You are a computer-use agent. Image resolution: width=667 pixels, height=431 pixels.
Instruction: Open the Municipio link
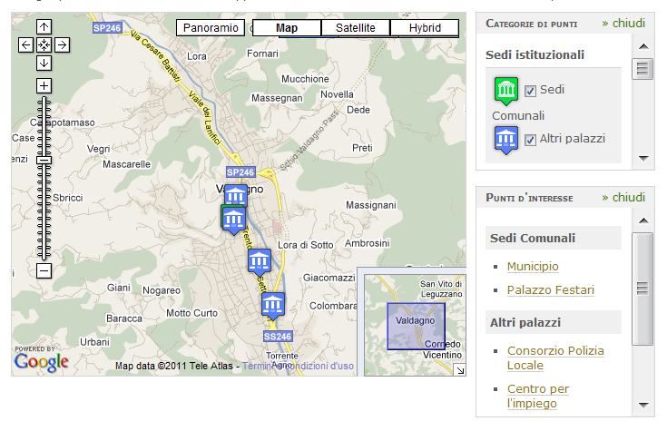533,266
